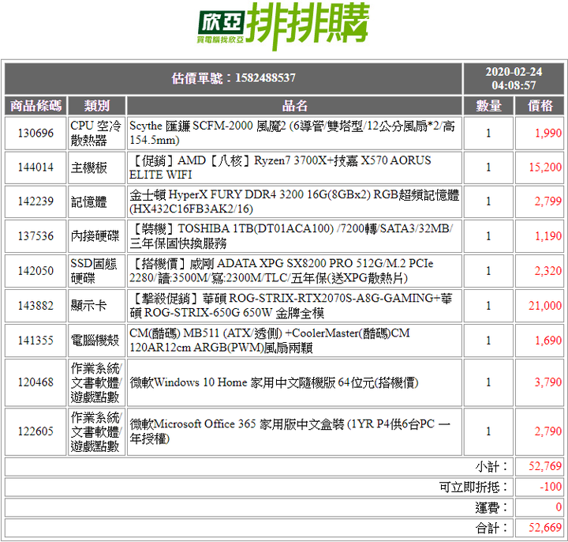Select CM MB511 case product name
Screen dimensions: 568x542
tap(270, 341)
